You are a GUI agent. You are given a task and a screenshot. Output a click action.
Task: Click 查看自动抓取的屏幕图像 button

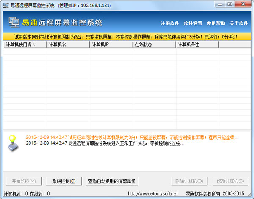(x=112, y=181)
